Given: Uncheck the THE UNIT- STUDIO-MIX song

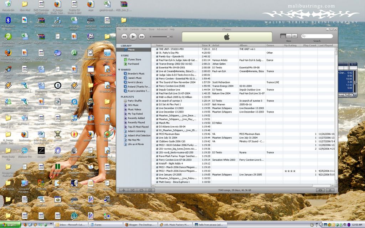Looking at the screenshot, I should click(x=157, y=49).
